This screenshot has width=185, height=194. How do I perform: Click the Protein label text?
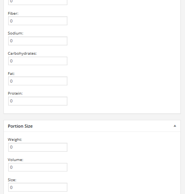(x=15, y=94)
